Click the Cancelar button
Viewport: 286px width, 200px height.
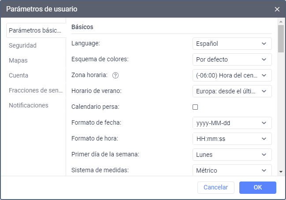tap(215, 187)
